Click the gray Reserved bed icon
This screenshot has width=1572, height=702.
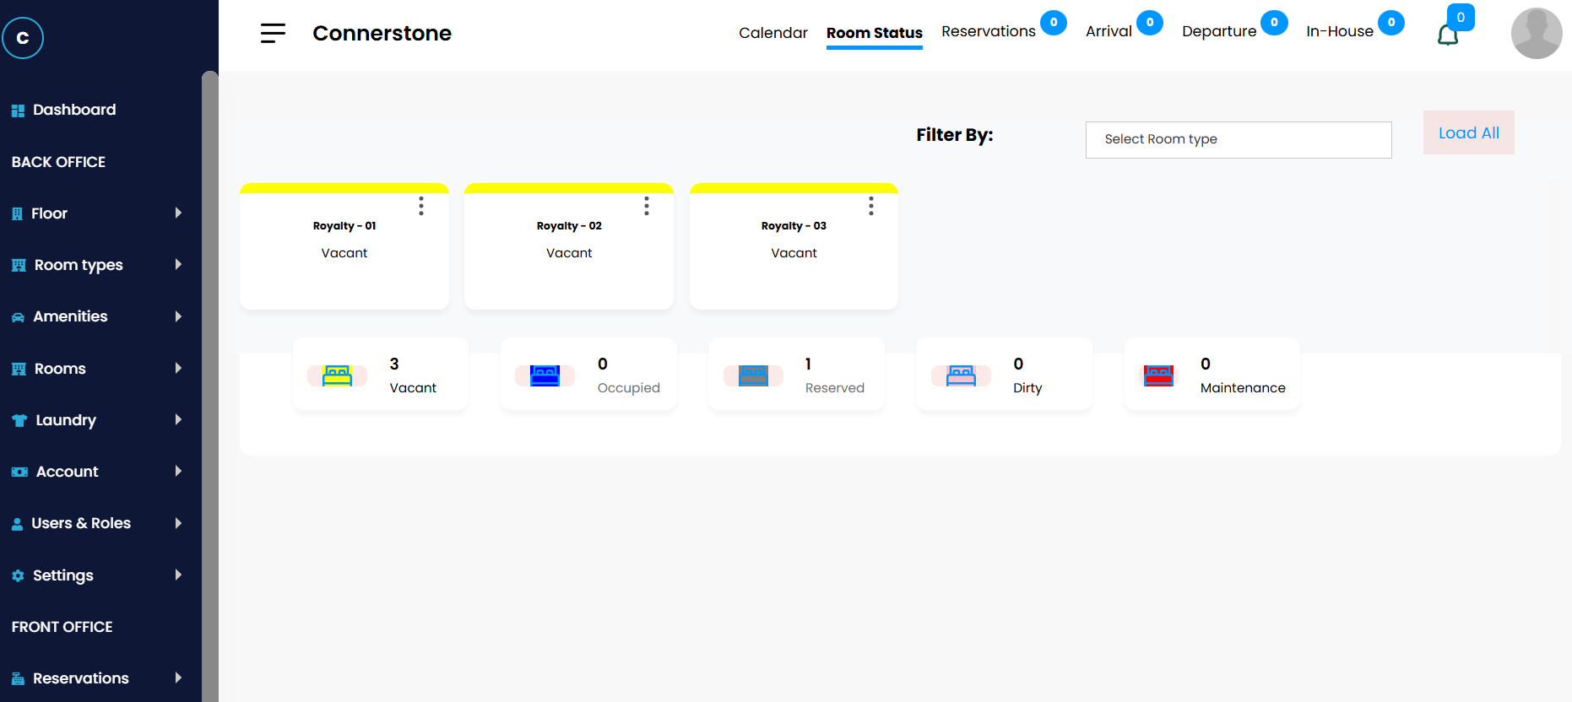(753, 375)
